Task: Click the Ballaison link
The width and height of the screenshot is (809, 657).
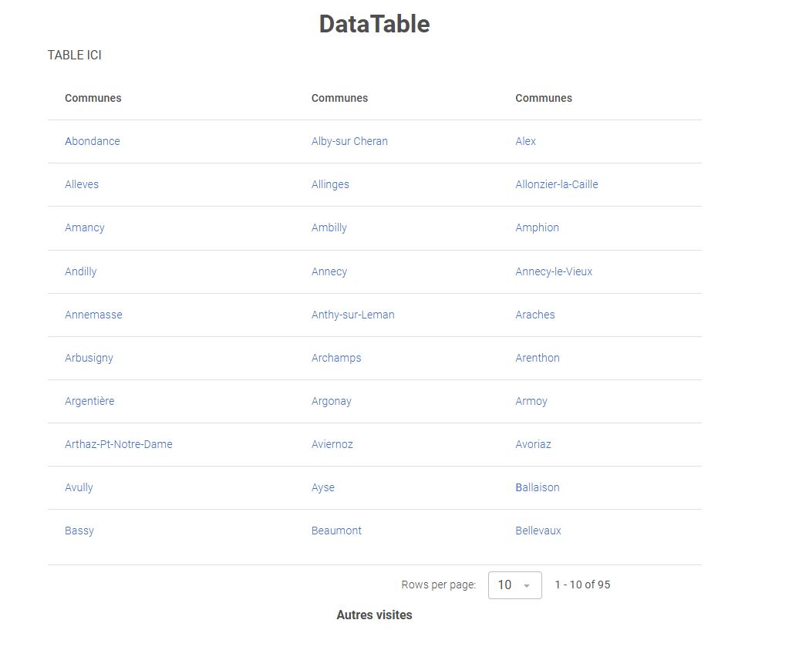Action: (538, 487)
